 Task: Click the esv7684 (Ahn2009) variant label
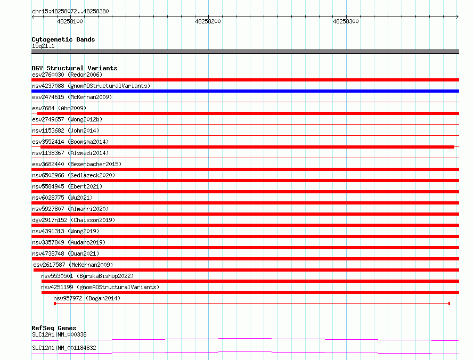(x=59, y=108)
